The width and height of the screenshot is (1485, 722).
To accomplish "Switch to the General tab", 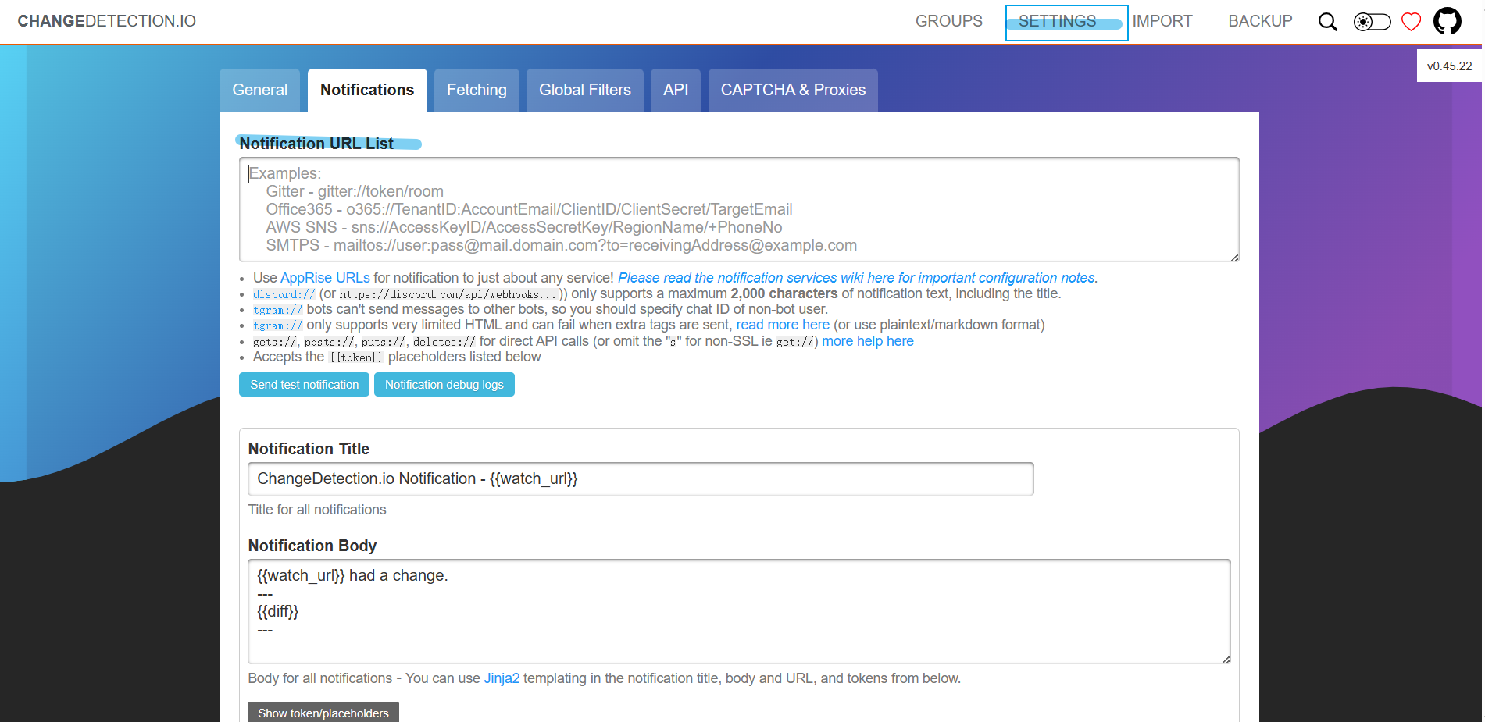I will (259, 91).
